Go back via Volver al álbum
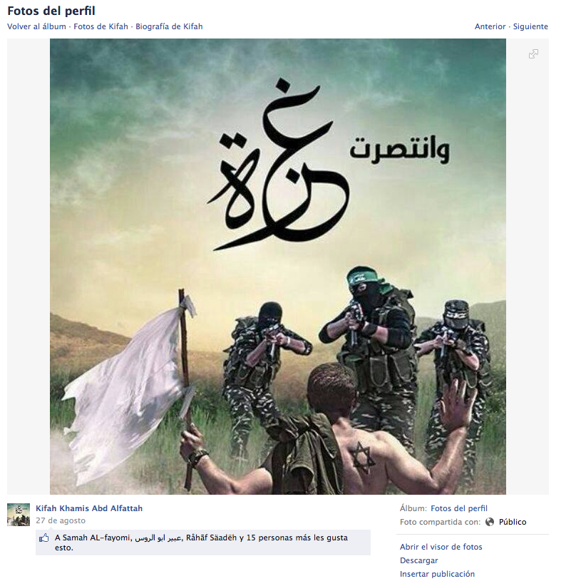The width and height of the screenshot is (571, 586). point(36,26)
